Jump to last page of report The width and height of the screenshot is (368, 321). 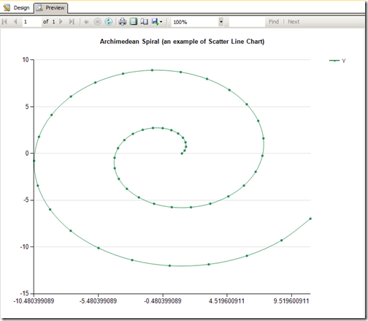coord(72,22)
